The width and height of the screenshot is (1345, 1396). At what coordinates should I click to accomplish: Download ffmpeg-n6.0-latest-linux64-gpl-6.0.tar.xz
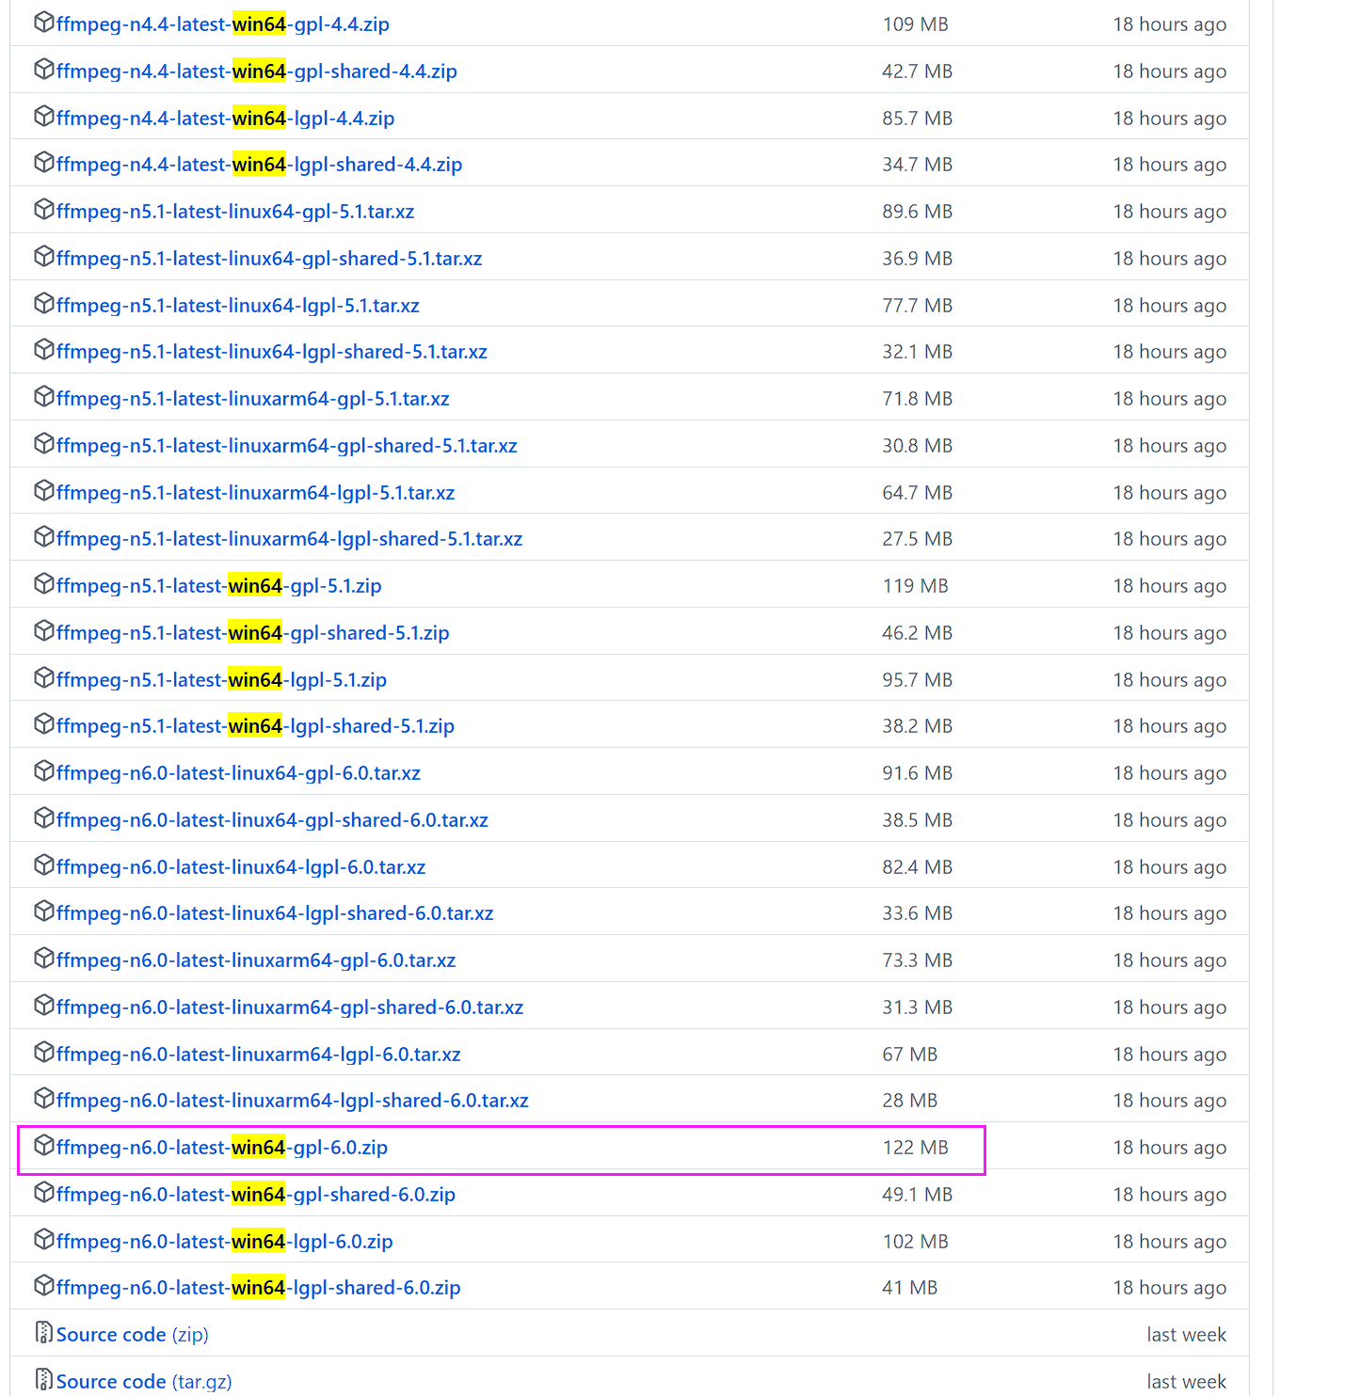(239, 773)
